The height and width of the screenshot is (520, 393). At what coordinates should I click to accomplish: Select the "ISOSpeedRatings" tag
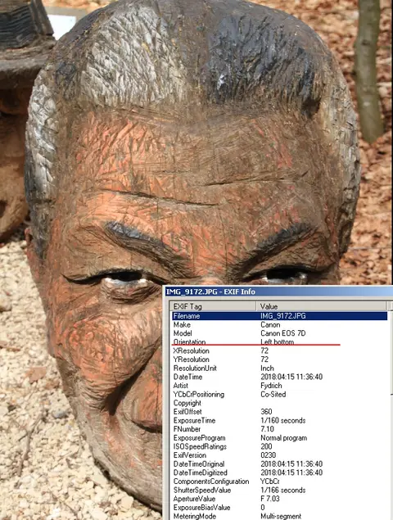[200, 446]
